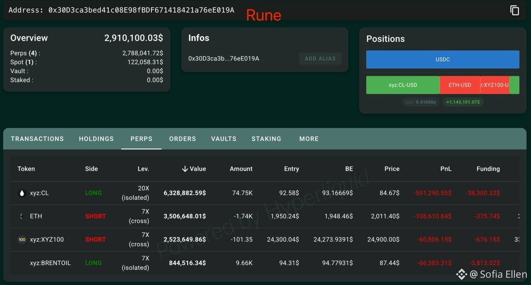Click the value 844,516.34$
531x285 pixels.
(188, 263)
